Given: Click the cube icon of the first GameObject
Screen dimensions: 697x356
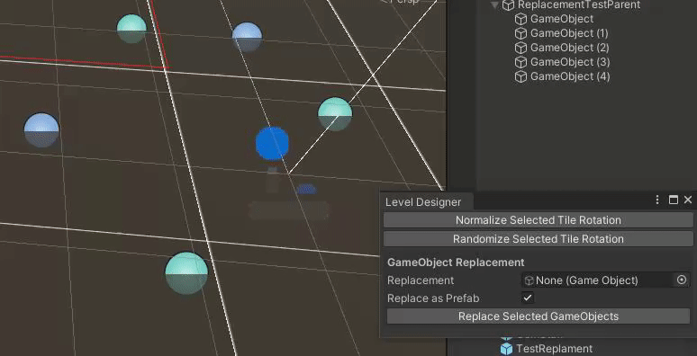Looking at the screenshot, I should (x=520, y=19).
